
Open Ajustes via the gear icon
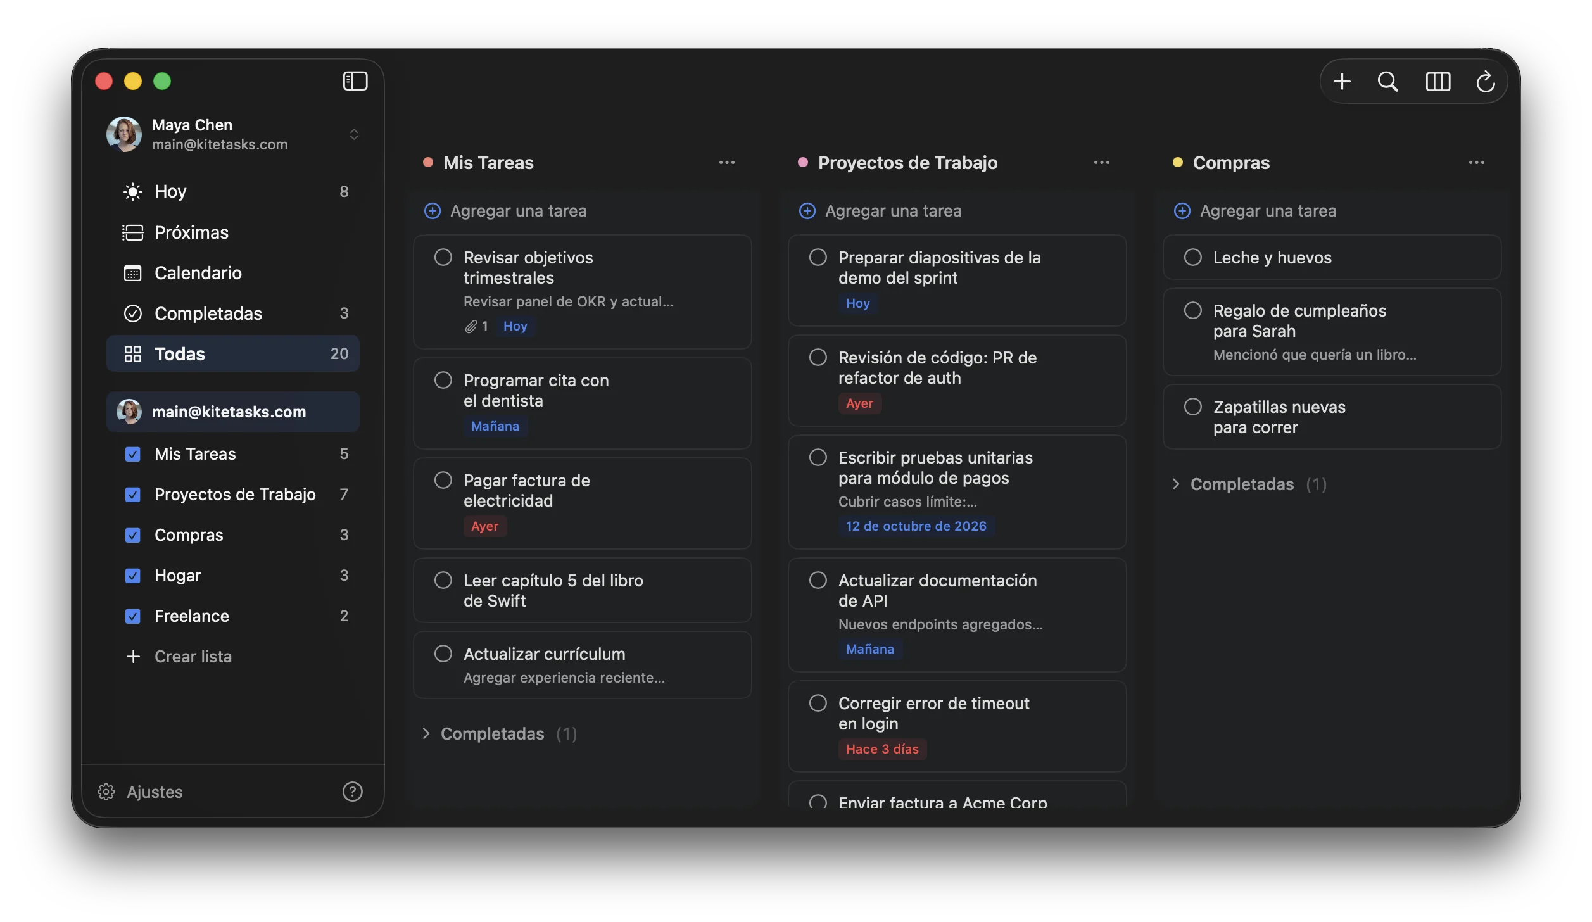[x=106, y=792]
